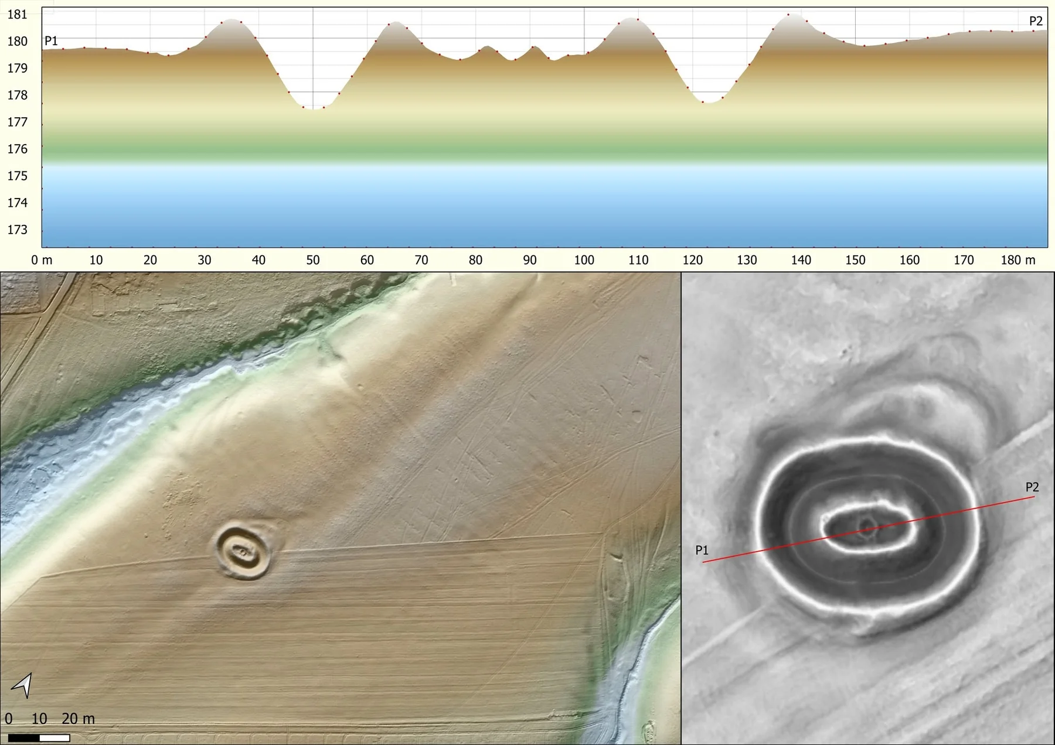The height and width of the screenshot is (745, 1055).
Task: Click the 181 elevation axis value
Action: click(18, 15)
